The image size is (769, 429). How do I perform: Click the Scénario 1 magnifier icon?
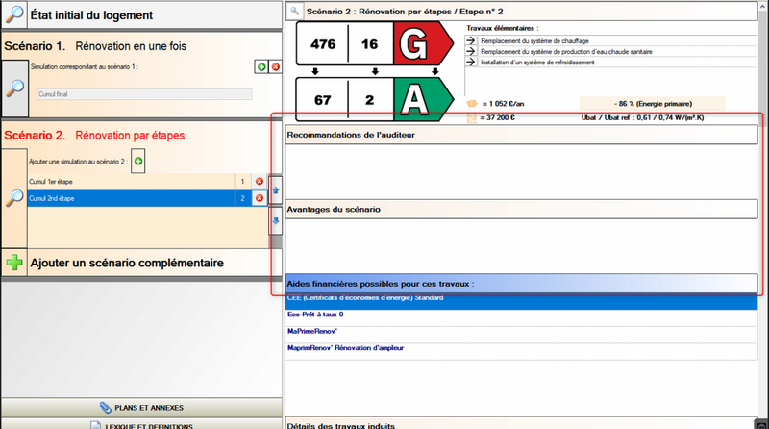(x=15, y=87)
